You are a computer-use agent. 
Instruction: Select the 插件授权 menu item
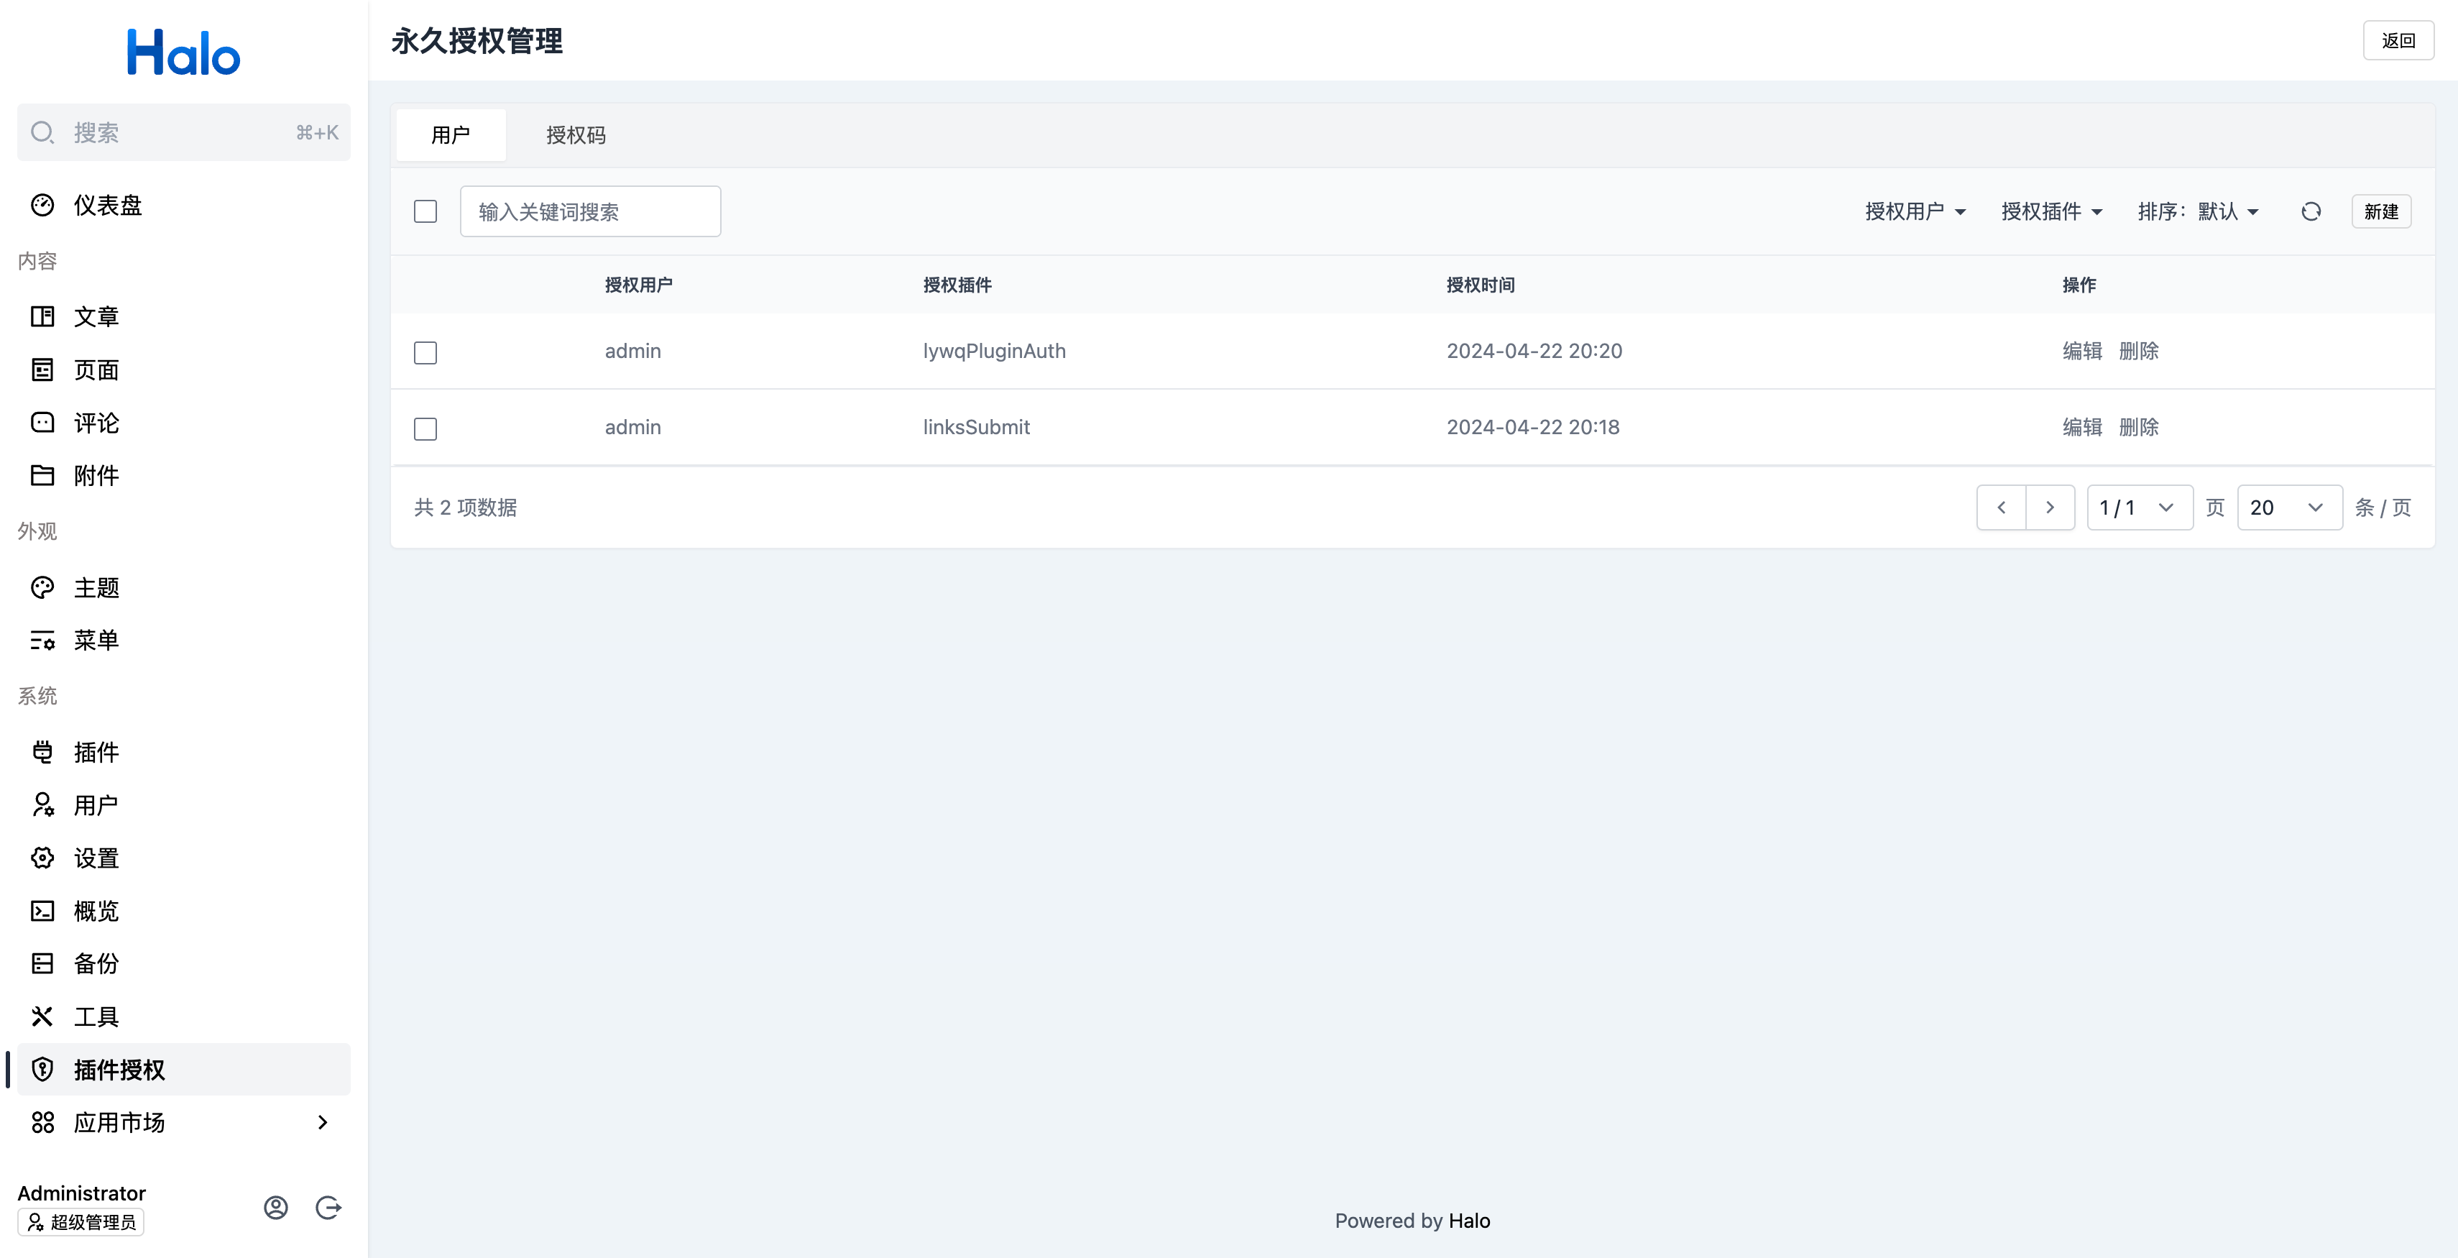point(183,1069)
